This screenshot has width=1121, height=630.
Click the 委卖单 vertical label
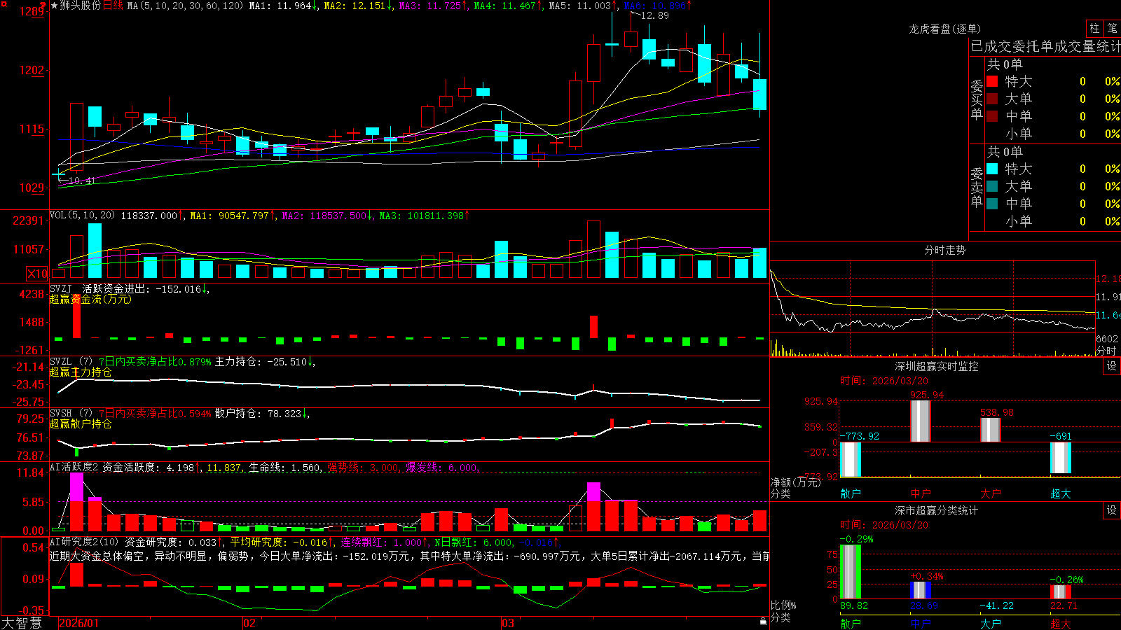977,187
